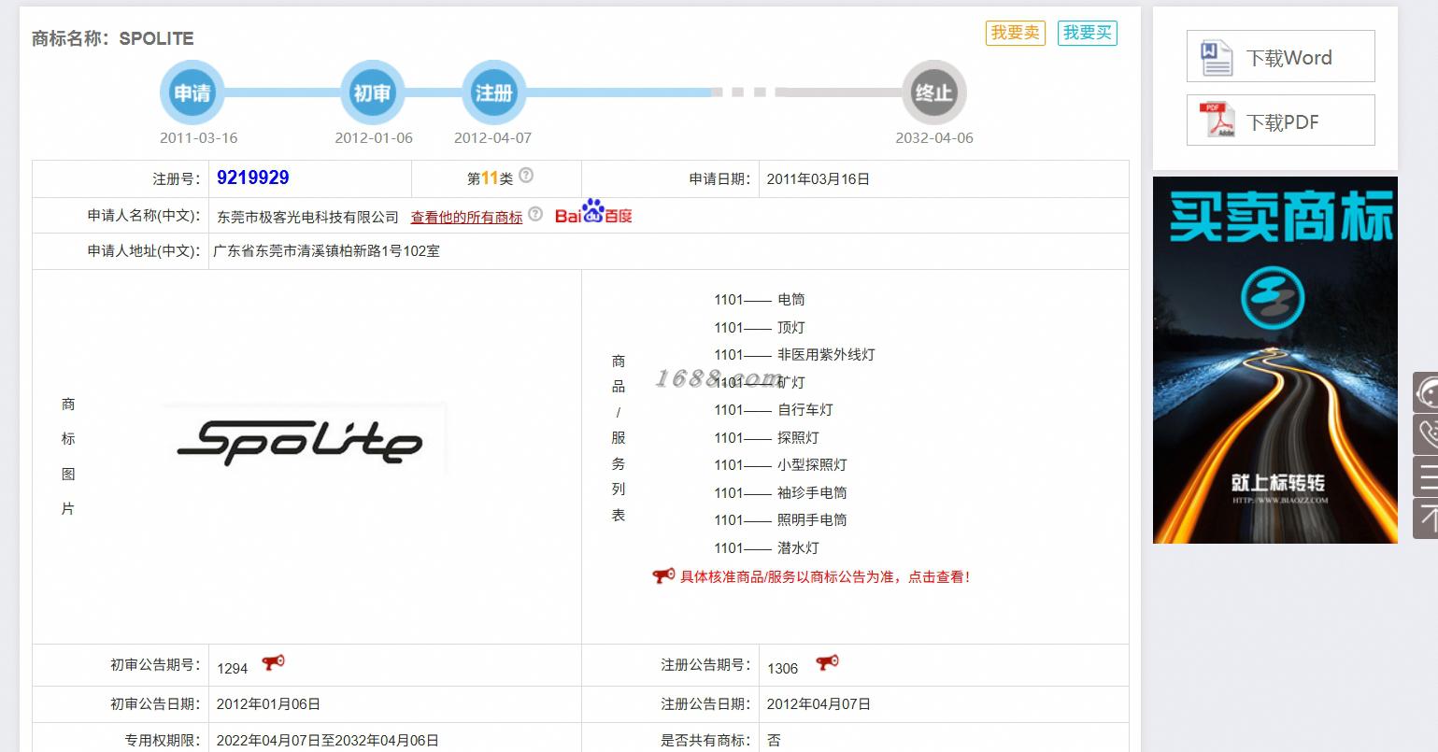1438x752 pixels.
Task: Click the red megaphone notice icon
Action: (663, 575)
